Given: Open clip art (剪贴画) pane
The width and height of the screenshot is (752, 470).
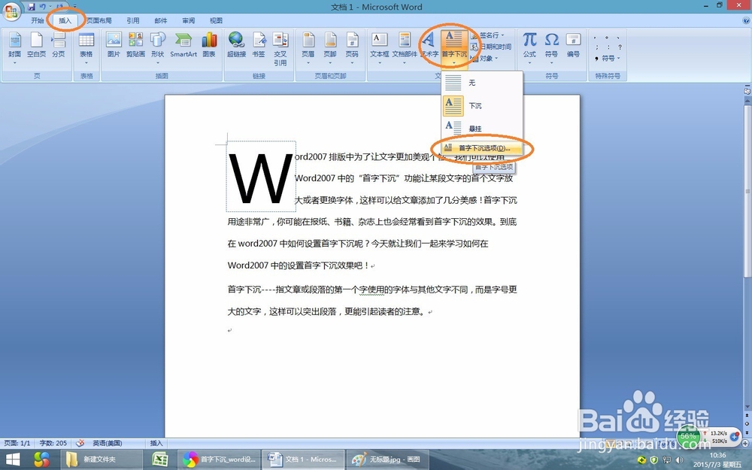Looking at the screenshot, I should pyautogui.click(x=135, y=46).
